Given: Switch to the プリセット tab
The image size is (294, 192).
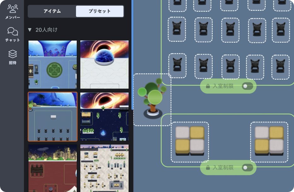Looking at the screenshot, I should click(100, 11).
